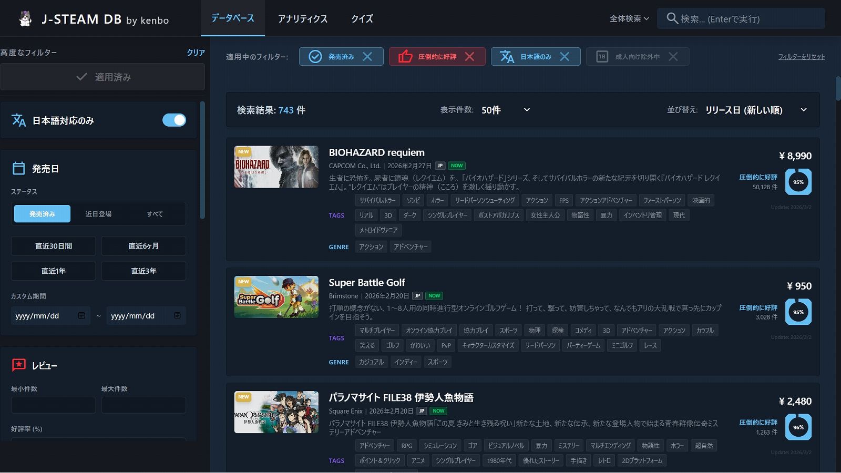Open calendar picker on start date field

pos(81,316)
